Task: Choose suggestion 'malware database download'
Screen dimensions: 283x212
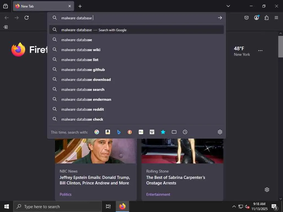Action: coord(137,79)
